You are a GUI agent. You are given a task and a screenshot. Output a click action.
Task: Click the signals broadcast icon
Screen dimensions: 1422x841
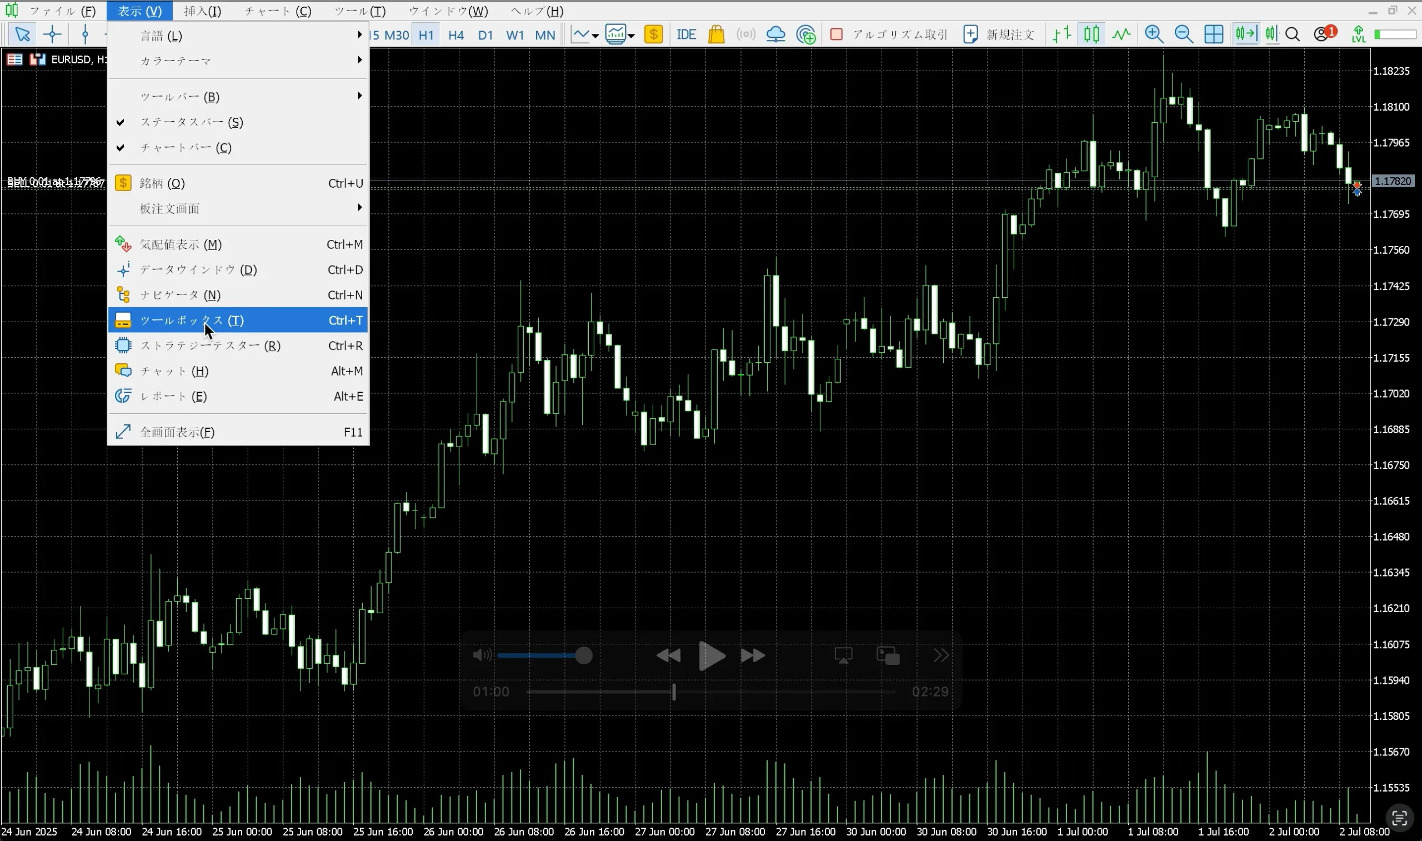coord(746,34)
